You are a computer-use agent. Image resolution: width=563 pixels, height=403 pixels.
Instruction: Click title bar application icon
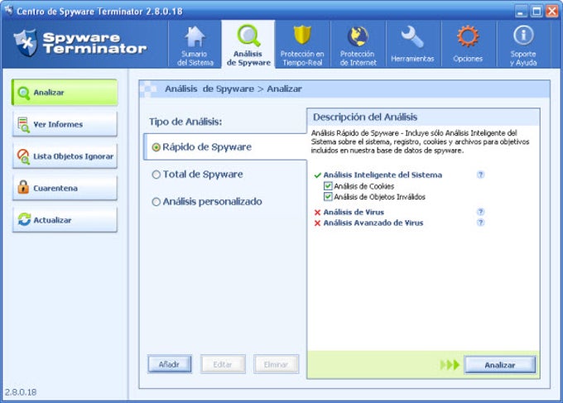pos(8,11)
